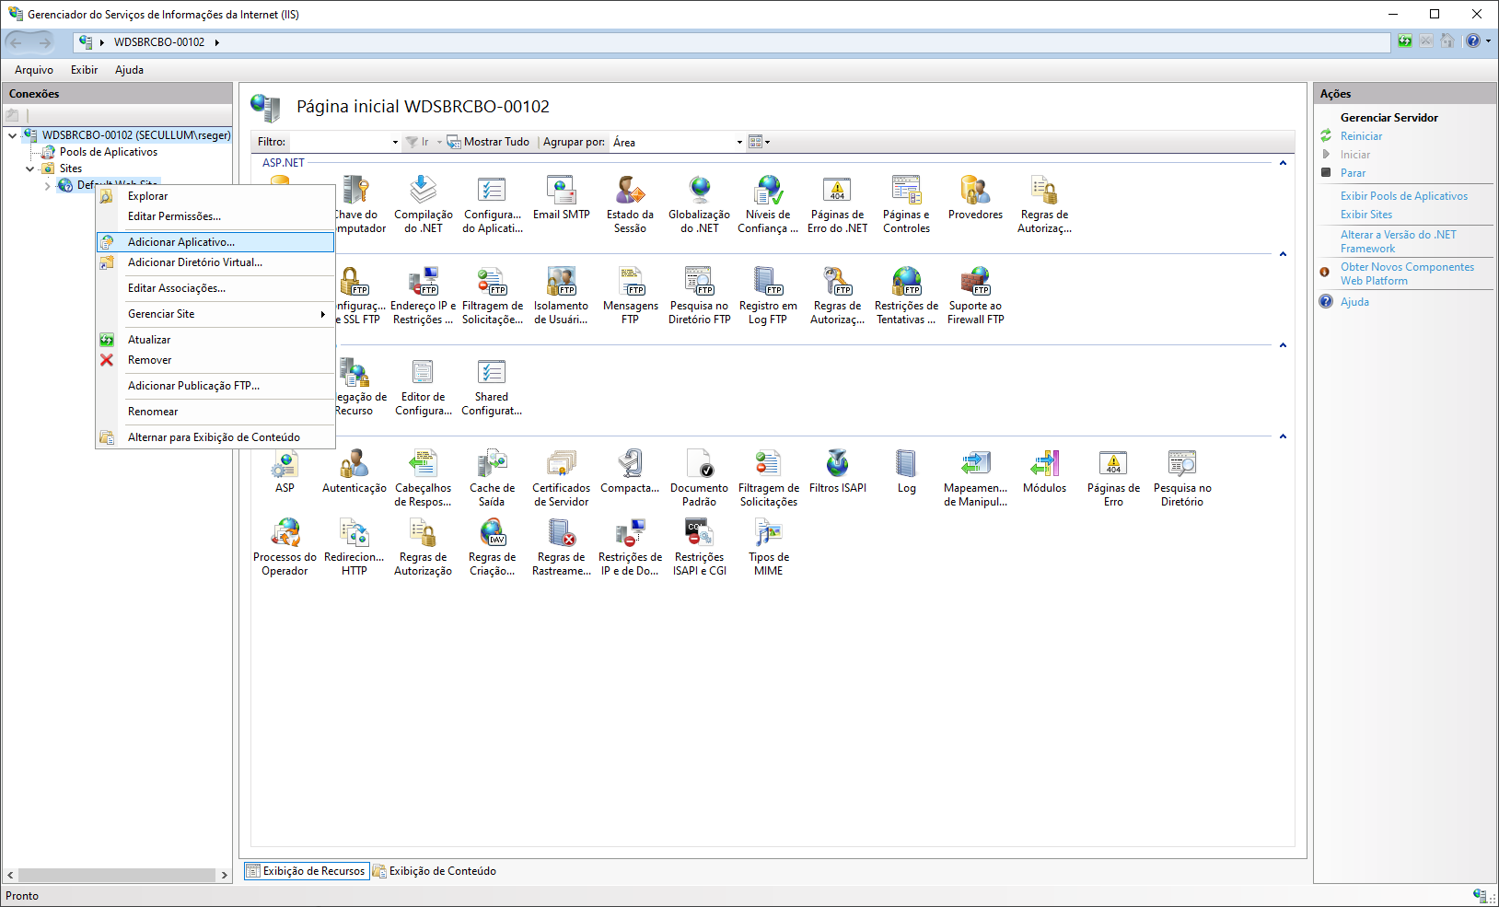Image resolution: width=1499 pixels, height=907 pixels.
Task: Select Adicionar Diretório Virtual menu entry
Action: tap(194, 262)
